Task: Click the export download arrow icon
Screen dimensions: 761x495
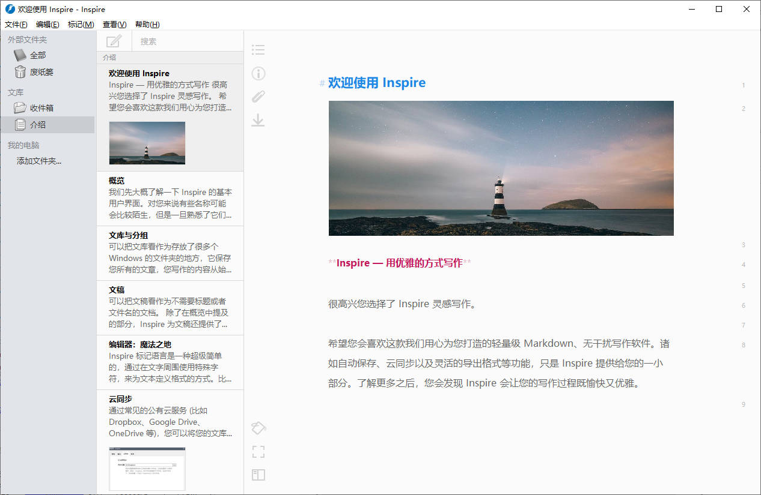Action: (258, 121)
